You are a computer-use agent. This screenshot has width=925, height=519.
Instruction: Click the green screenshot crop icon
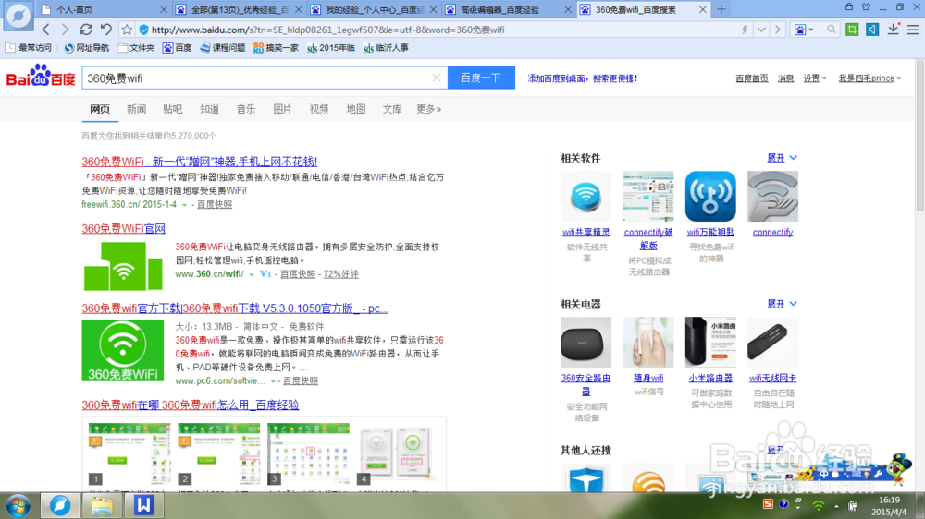click(x=852, y=30)
